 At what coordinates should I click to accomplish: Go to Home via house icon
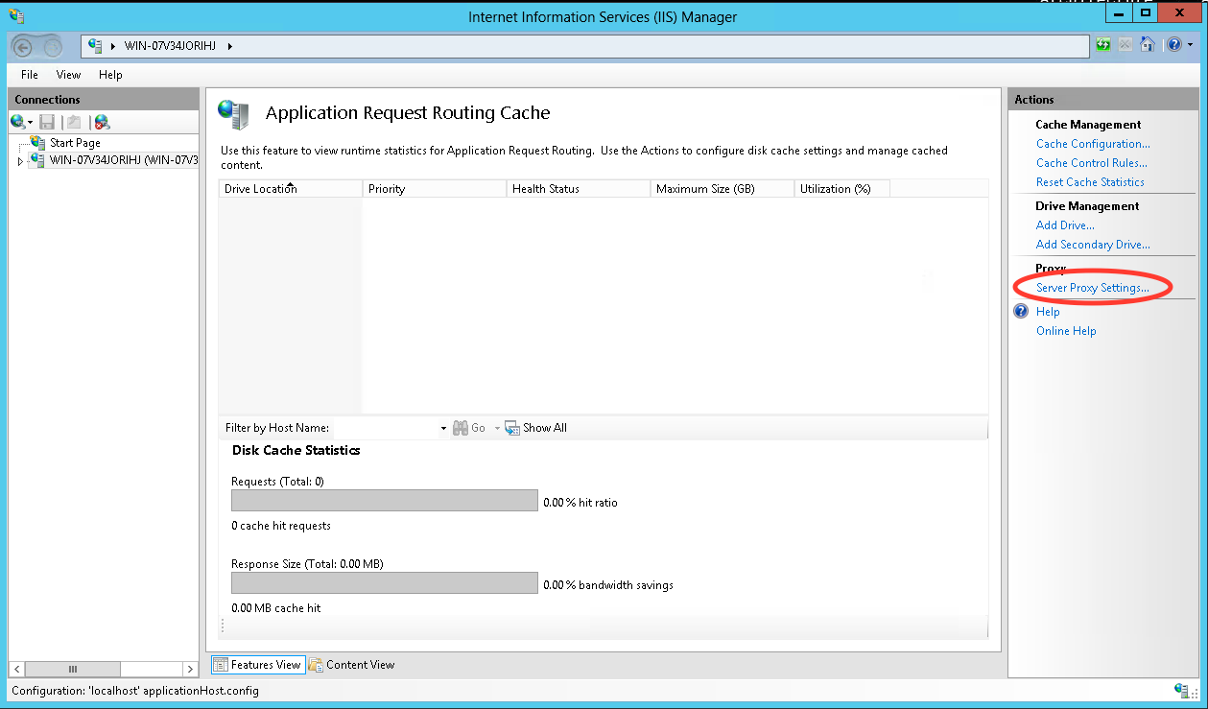tap(1147, 45)
